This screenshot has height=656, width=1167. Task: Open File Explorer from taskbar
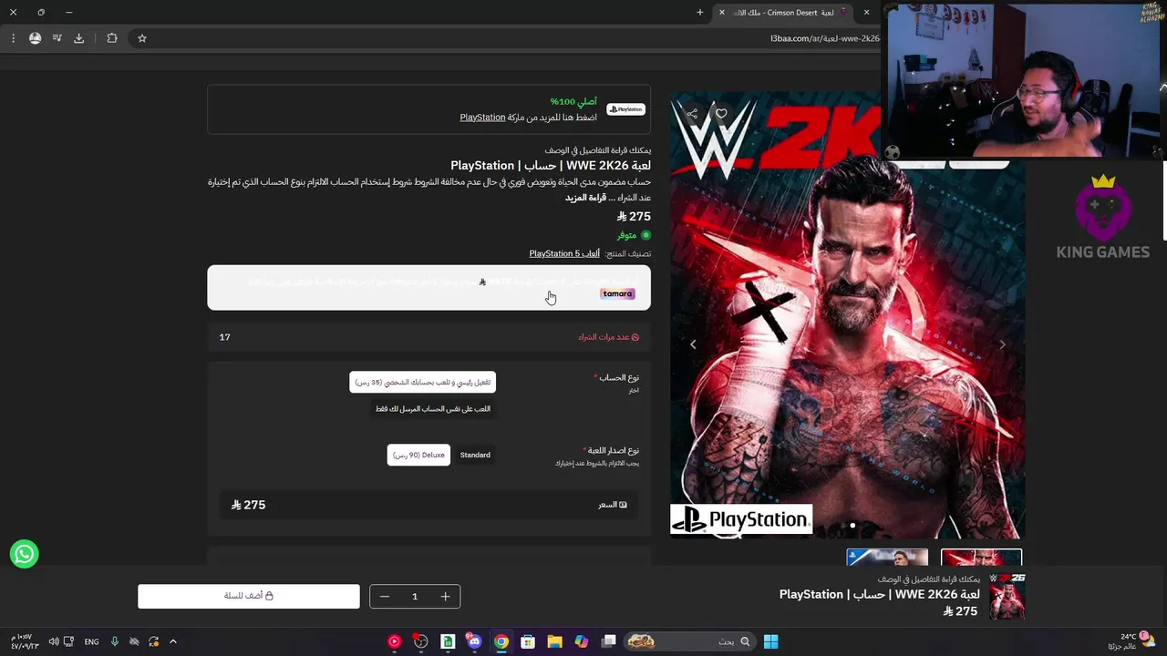coord(554,641)
